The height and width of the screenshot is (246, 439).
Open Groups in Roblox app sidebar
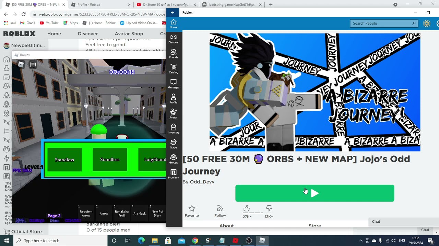pos(174,159)
